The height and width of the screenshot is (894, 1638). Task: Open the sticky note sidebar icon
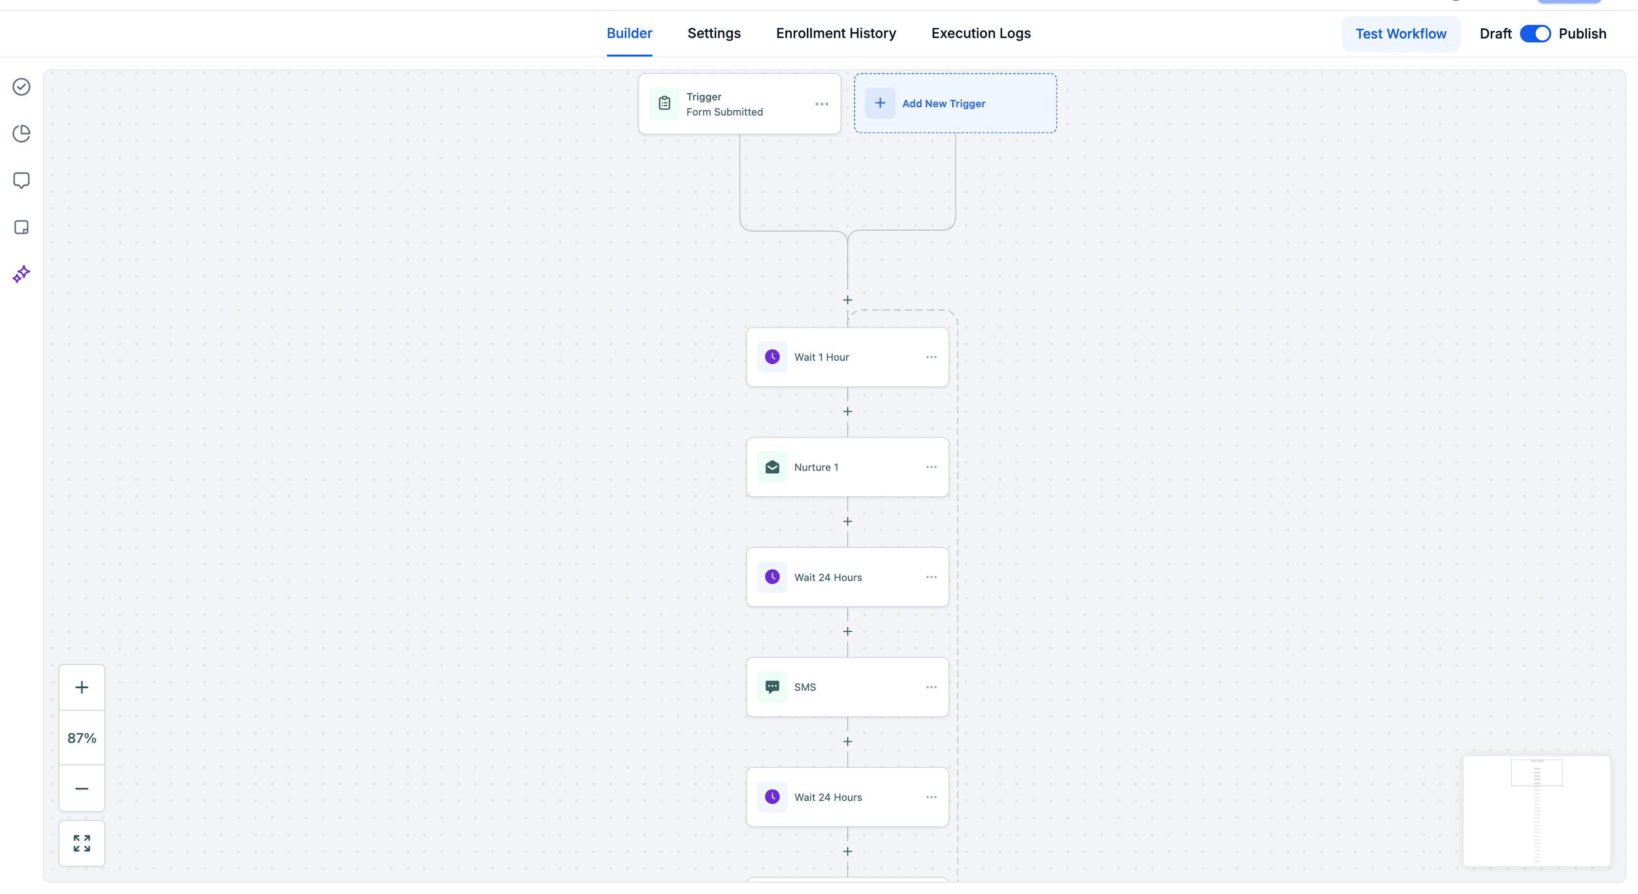21,228
